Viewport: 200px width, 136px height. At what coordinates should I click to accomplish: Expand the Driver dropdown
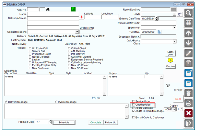pyautogui.click(x=174, y=14)
